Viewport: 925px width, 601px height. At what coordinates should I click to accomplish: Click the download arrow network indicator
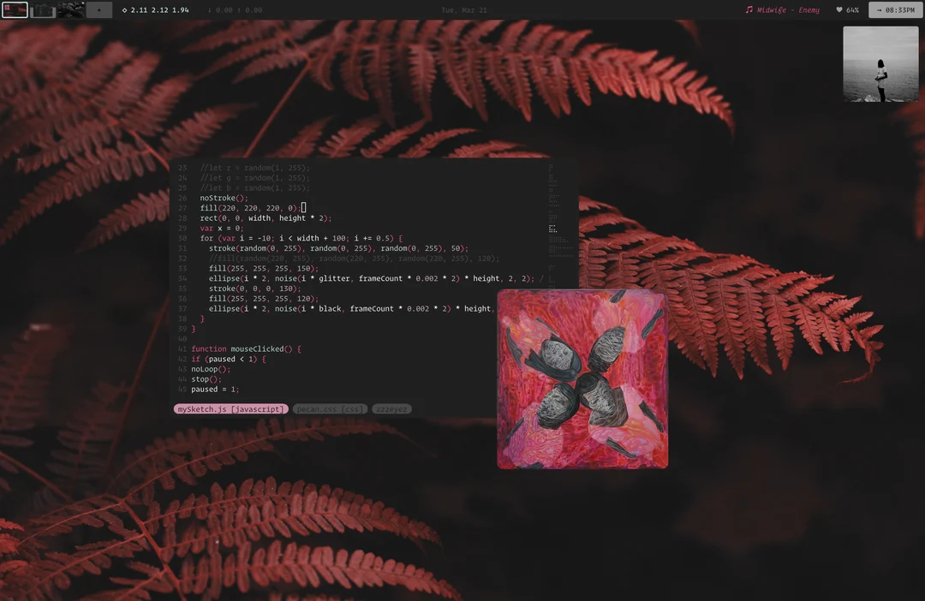[x=209, y=9]
